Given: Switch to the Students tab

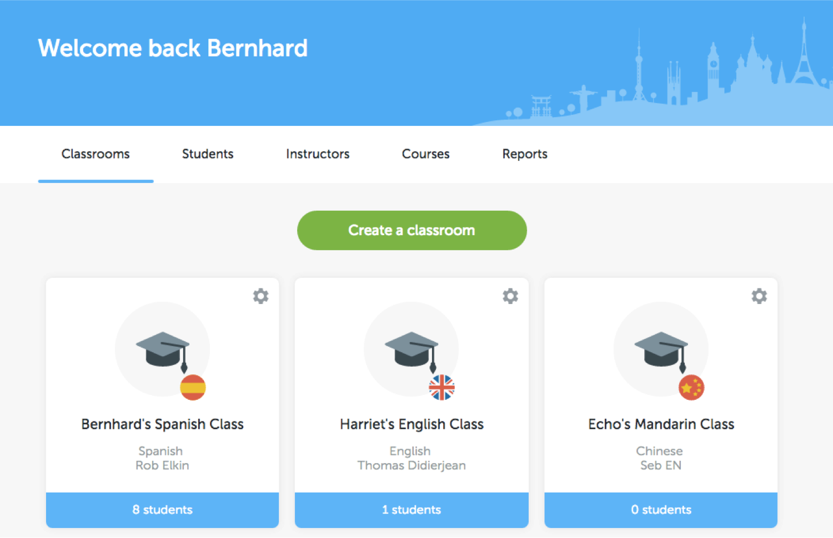Looking at the screenshot, I should (x=208, y=154).
